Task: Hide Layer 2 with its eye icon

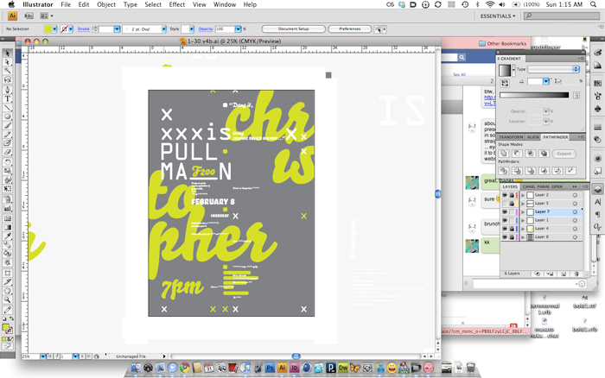Action: click(x=505, y=195)
